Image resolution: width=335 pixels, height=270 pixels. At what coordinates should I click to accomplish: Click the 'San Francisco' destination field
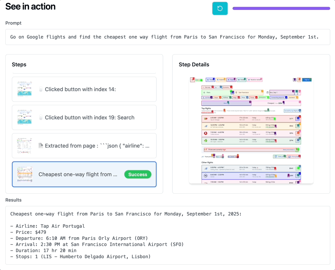click(249, 93)
